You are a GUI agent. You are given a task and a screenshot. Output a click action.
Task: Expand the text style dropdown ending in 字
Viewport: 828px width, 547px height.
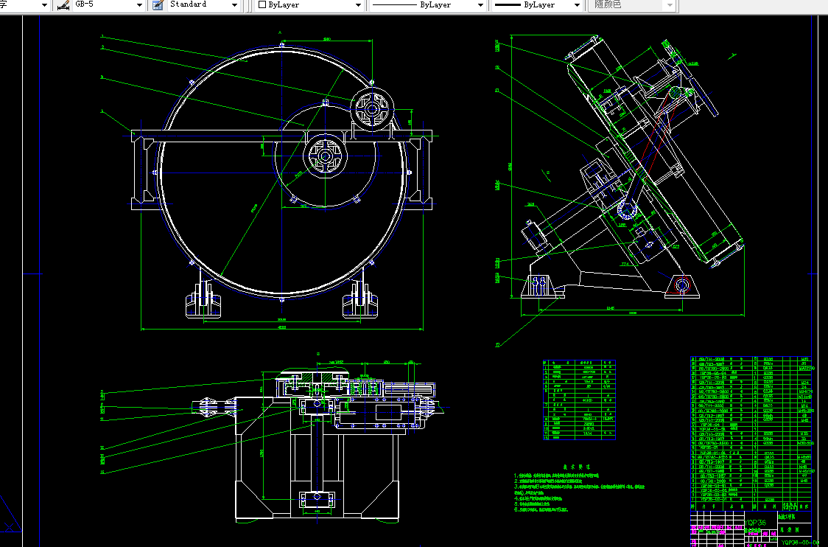coord(44,4)
